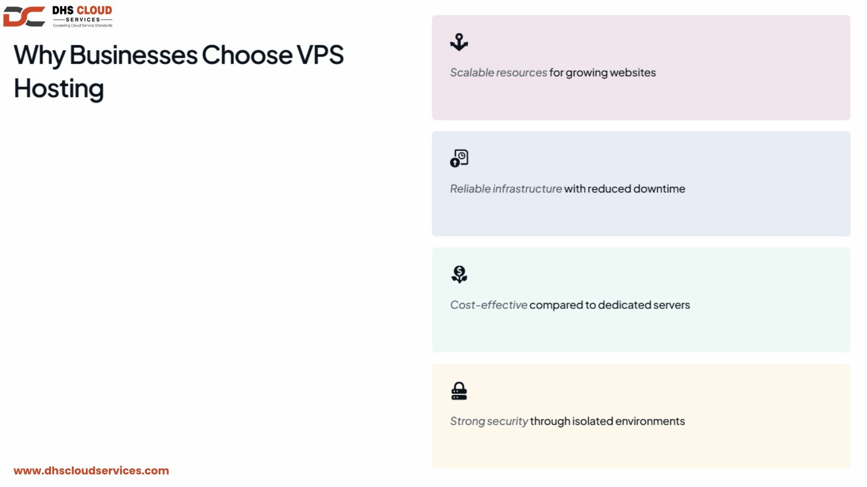Viewport: 867px width, 487px height.
Task: Click the word Hosting in the title
Action: (59, 89)
